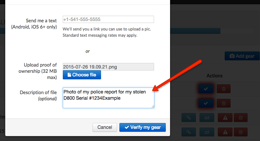Click the second row's verify checkmark icon
The width and height of the screenshot is (260, 141).
[206, 103]
